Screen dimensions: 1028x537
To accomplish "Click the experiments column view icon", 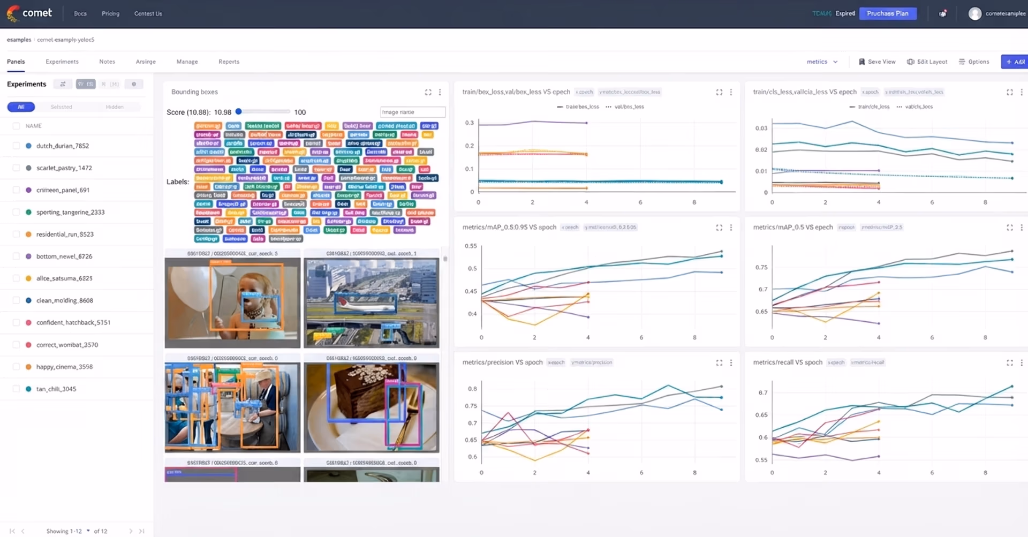I will [86, 84].
